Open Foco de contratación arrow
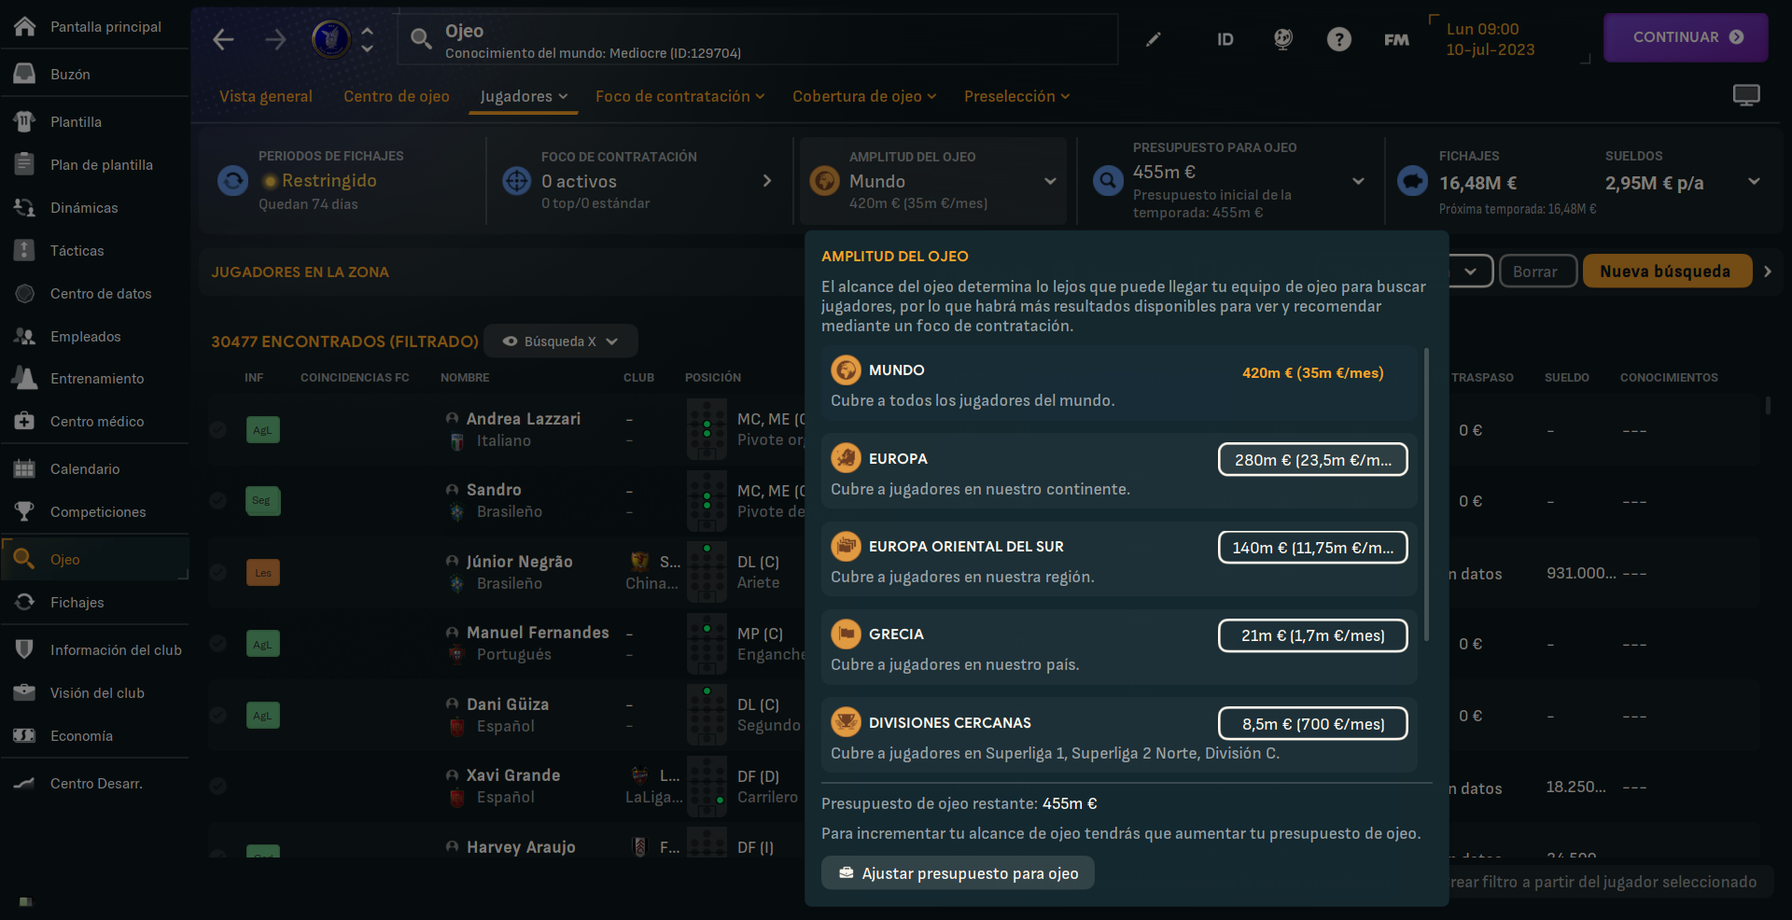The image size is (1792, 920). (767, 181)
